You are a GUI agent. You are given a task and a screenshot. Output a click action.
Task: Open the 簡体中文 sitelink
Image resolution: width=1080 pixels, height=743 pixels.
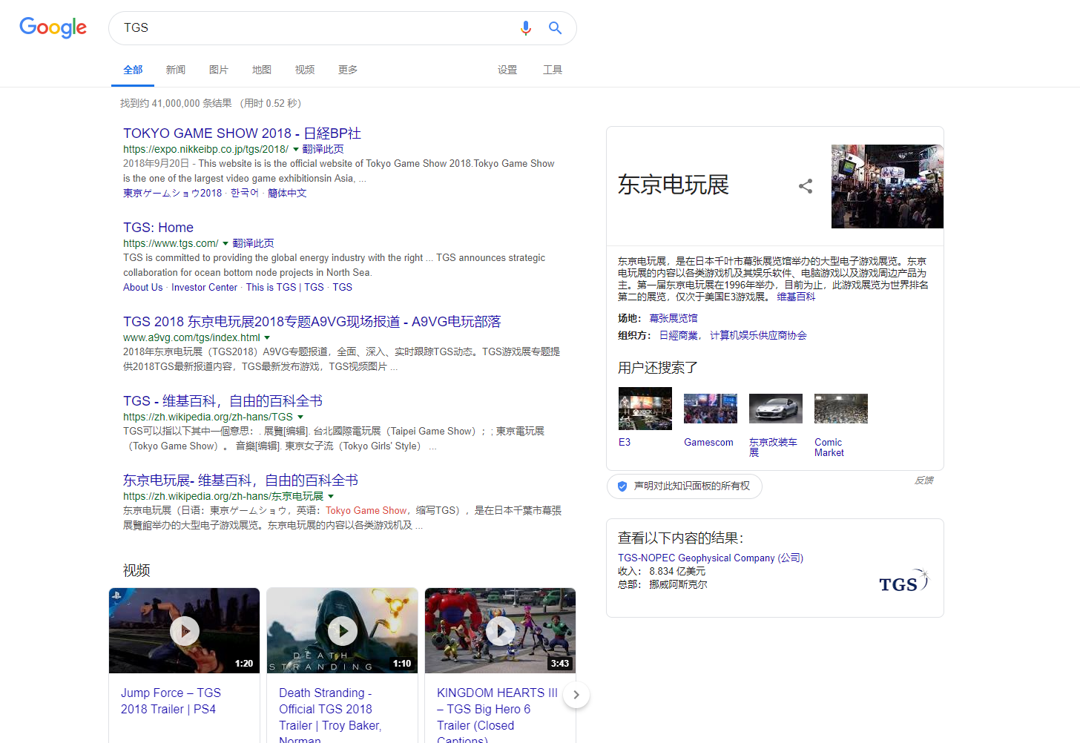point(287,194)
